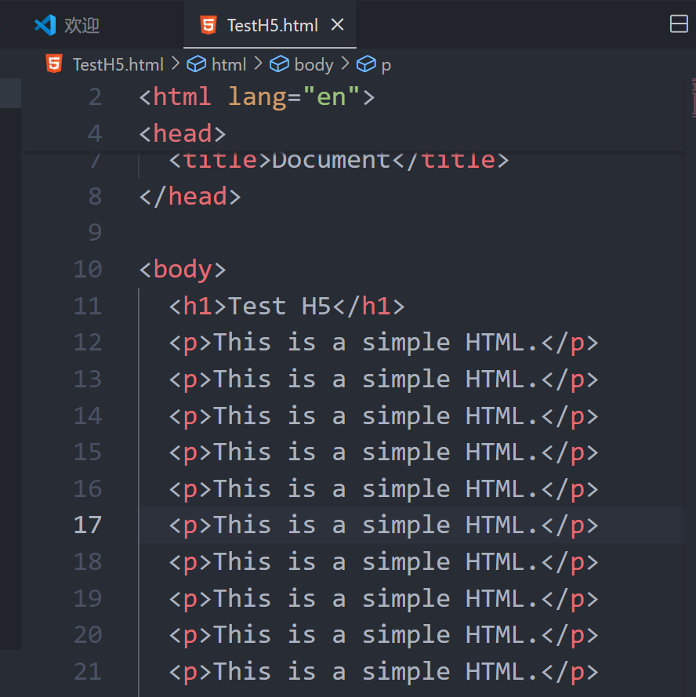Click the paragraph text on line 18
The image size is (696, 697).
tap(383, 562)
